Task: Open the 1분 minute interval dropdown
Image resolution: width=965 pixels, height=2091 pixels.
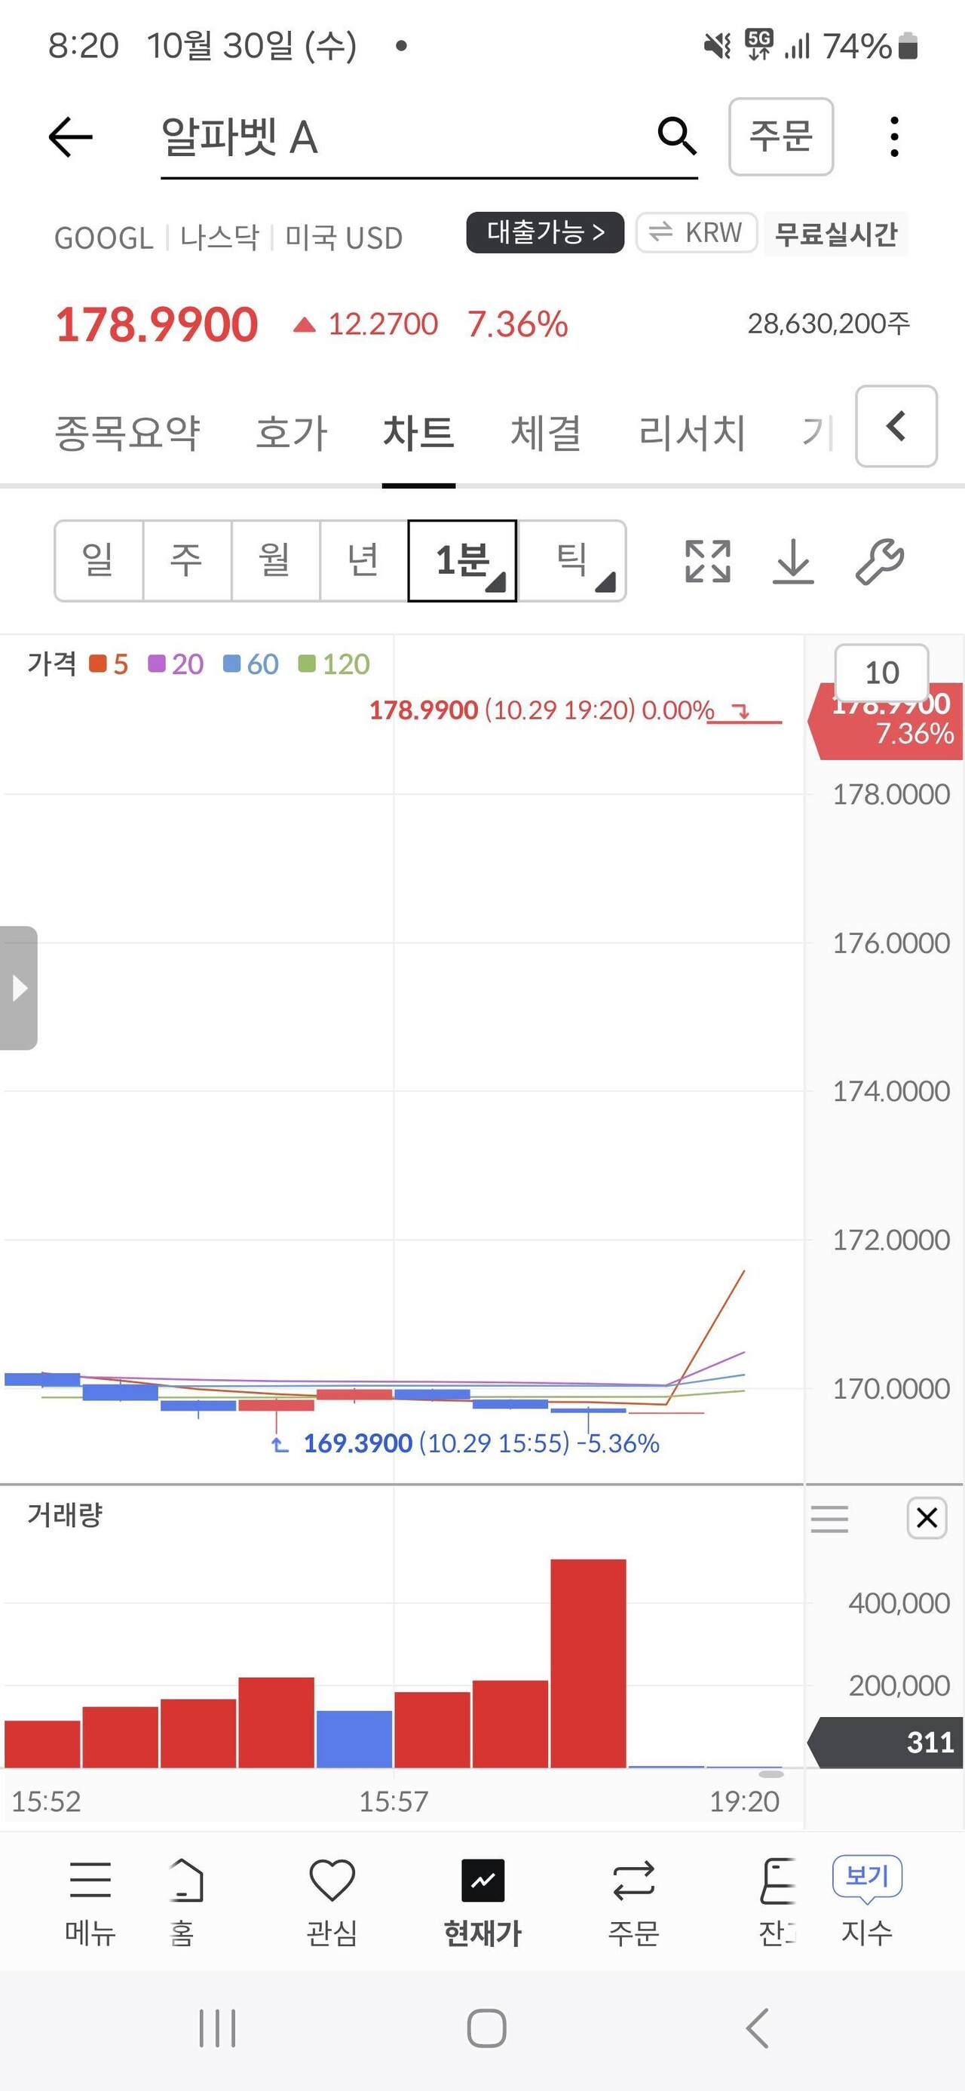Action: [463, 561]
